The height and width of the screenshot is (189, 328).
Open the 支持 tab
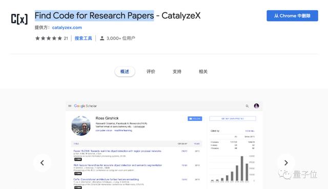[177, 72]
